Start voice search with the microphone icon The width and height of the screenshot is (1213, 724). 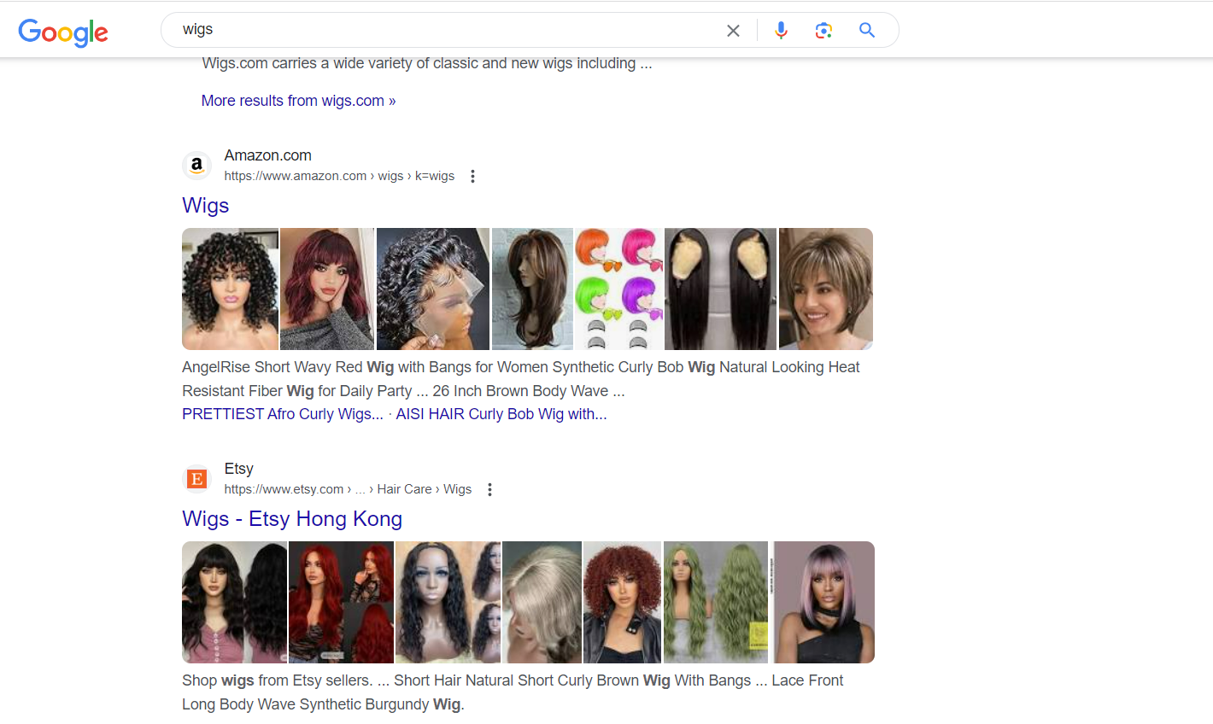(x=781, y=31)
